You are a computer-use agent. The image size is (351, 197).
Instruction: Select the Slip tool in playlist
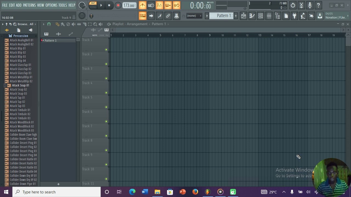pyautogui.click(x=79, y=24)
